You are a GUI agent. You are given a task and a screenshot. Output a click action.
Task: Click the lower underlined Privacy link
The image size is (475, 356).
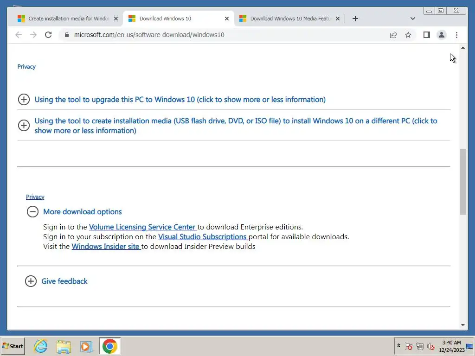35,197
